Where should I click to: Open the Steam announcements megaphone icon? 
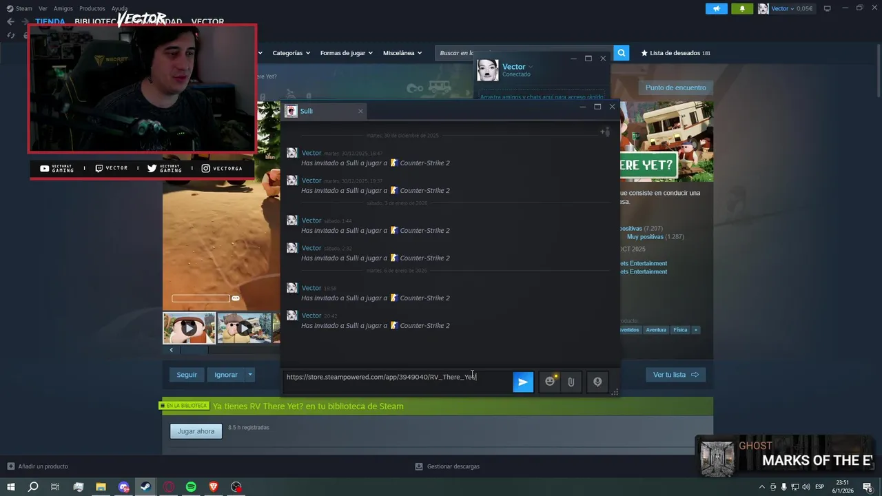click(x=717, y=8)
